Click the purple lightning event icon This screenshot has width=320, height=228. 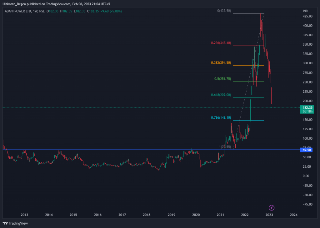click(272, 208)
